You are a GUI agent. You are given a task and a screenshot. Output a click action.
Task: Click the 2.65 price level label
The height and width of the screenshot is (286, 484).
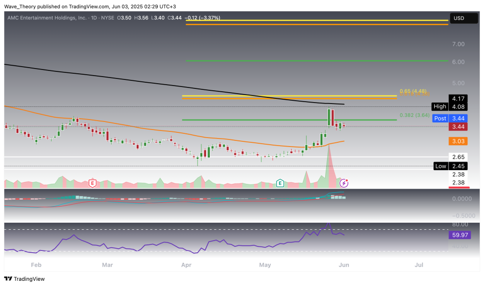click(458, 157)
